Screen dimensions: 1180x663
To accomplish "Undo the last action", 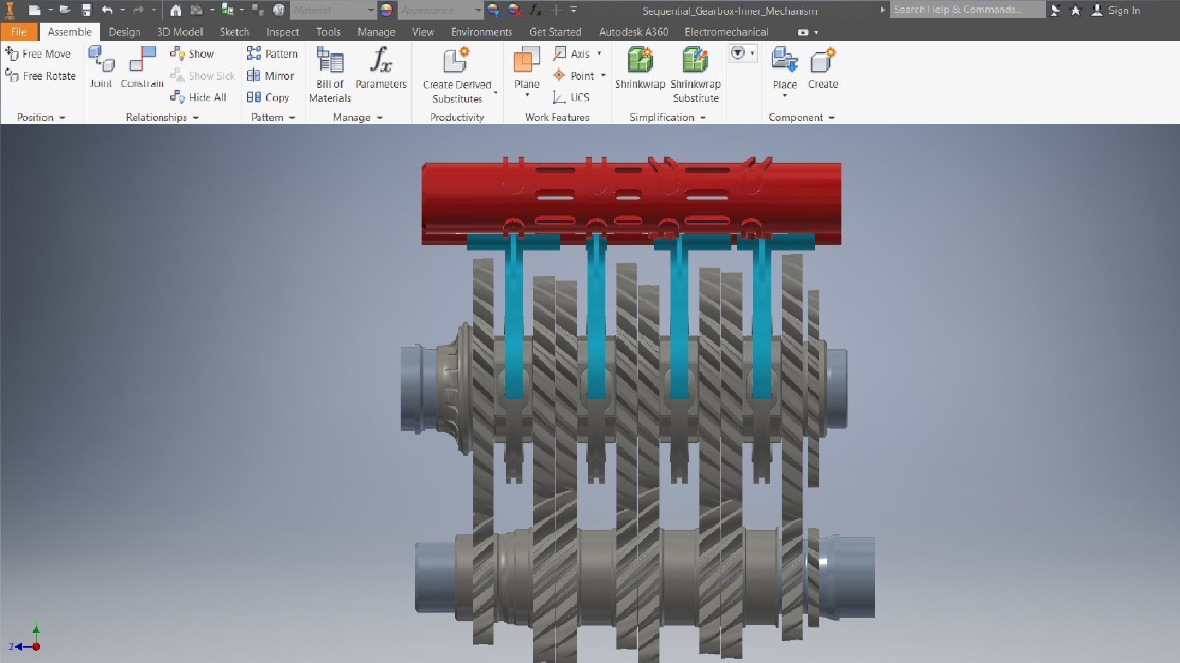I will [x=107, y=10].
